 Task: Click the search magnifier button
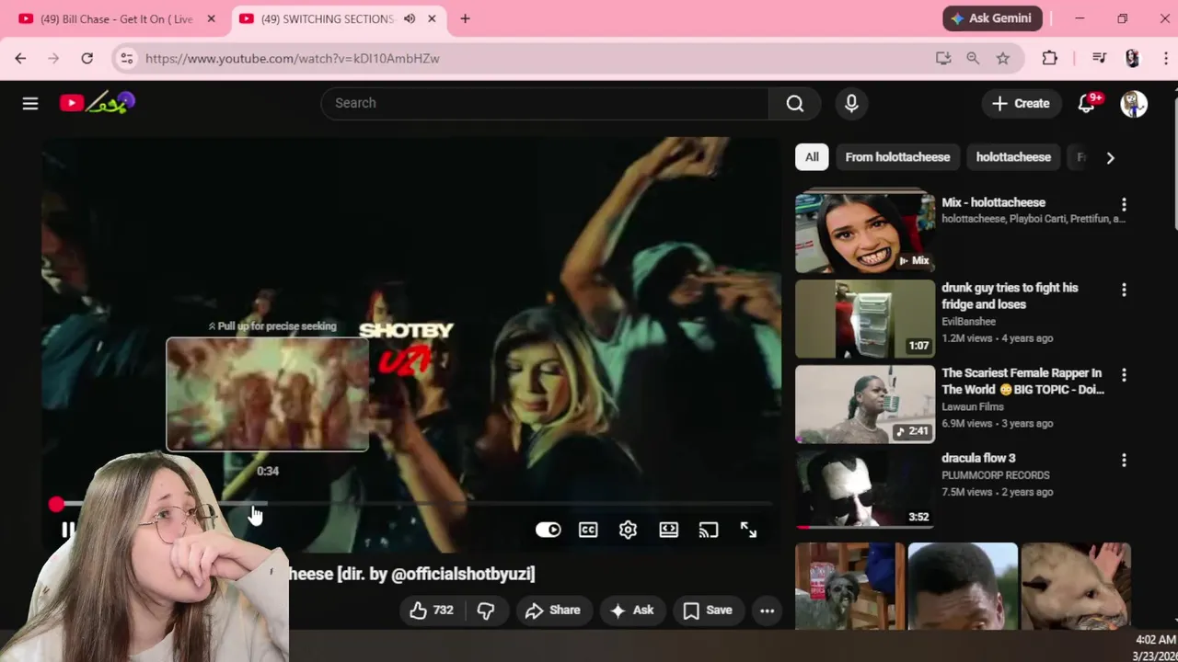795,103
